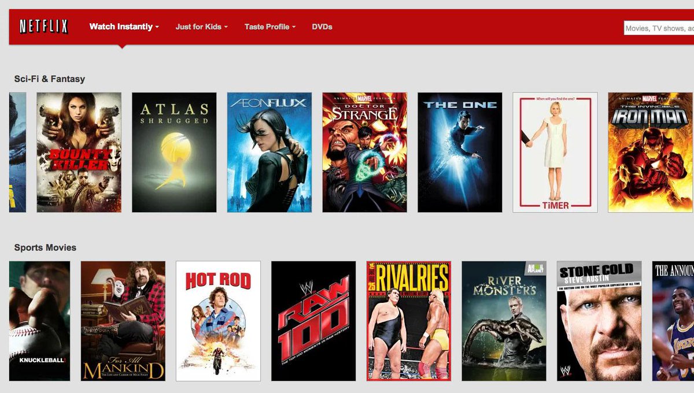Screen dimensions: 694x393
Task: Open The Invincible Iron Man poster
Action: click(x=651, y=153)
